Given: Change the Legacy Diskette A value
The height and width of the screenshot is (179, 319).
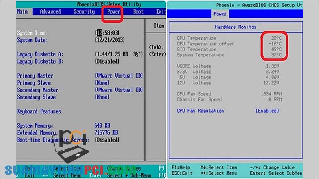Looking at the screenshot, I should (119, 54).
